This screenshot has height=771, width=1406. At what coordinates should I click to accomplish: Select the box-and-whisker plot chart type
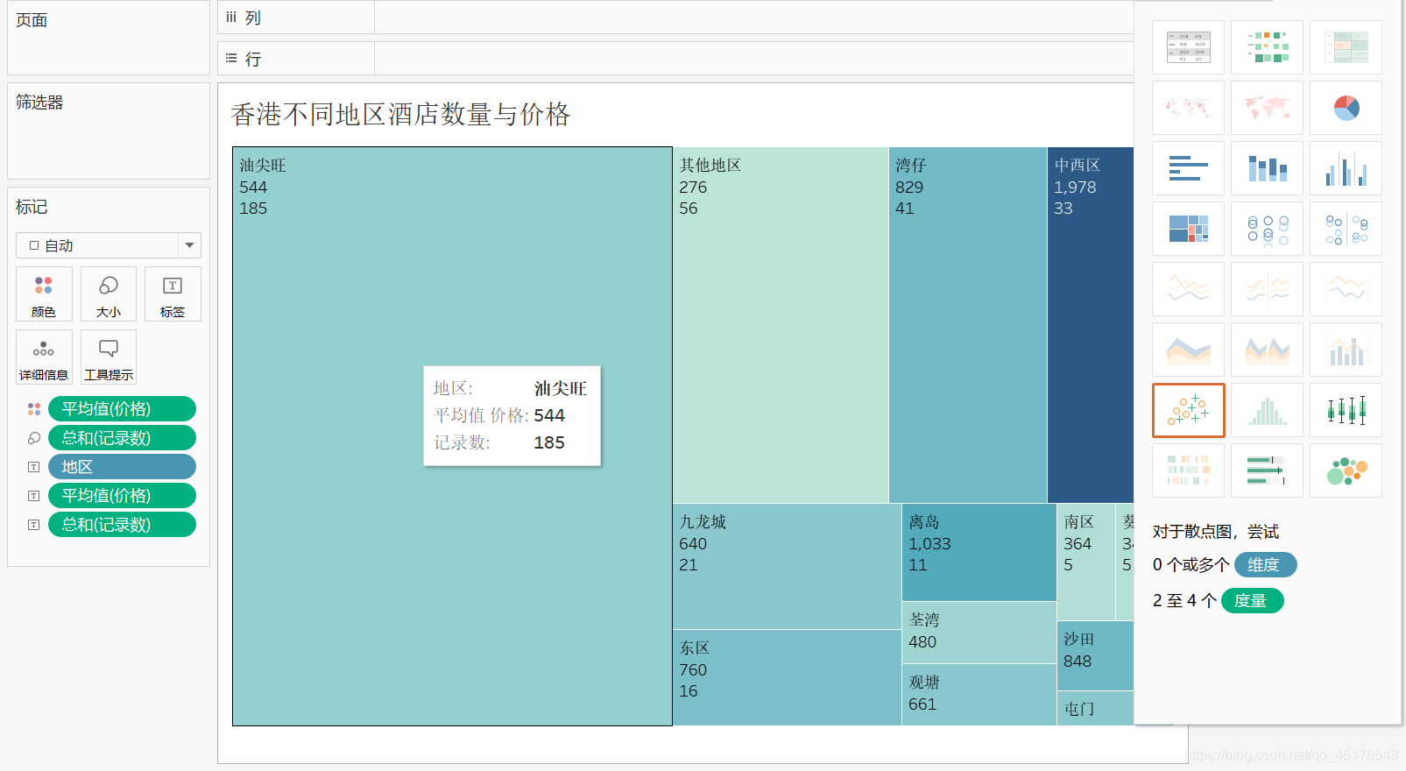tap(1346, 410)
